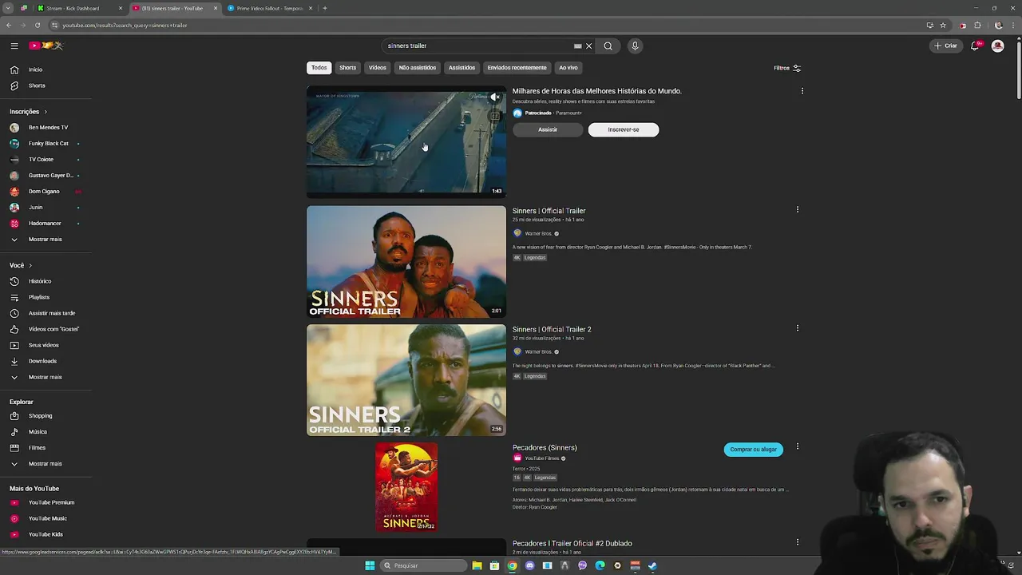Open options menu for the sponsored ad

(802, 91)
